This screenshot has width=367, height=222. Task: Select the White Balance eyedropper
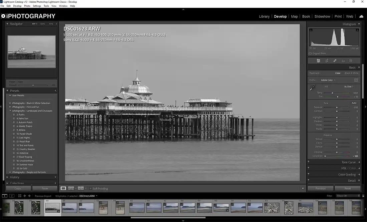(x=312, y=87)
